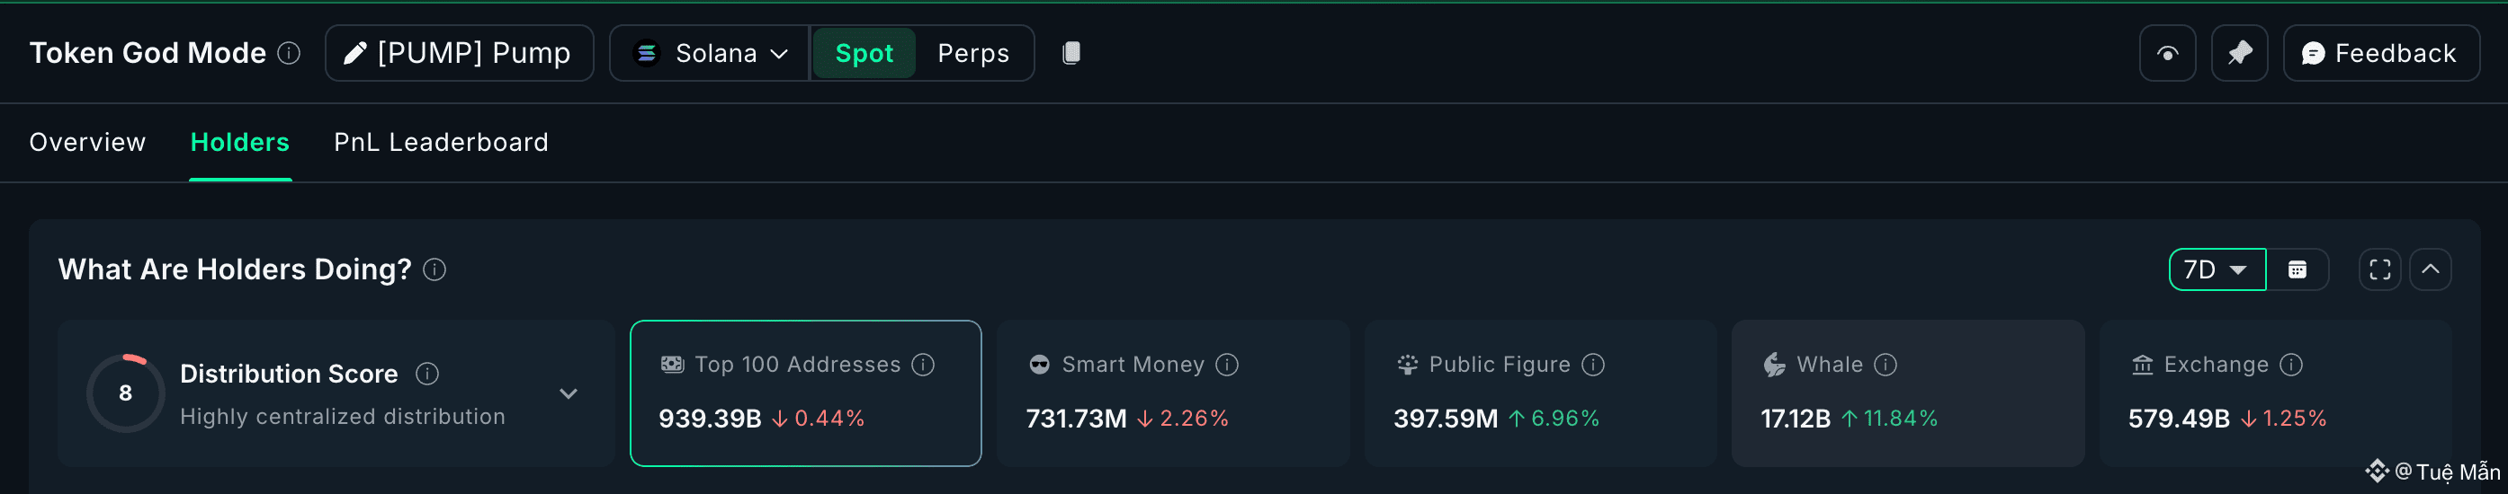Click info icon beside Smart Money
The height and width of the screenshot is (494, 2508).
point(1228,365)
